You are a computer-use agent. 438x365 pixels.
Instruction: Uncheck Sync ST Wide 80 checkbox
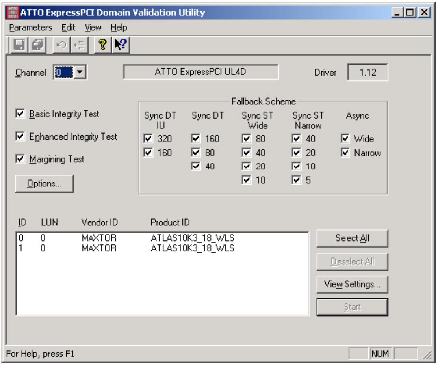click(246, 138)
